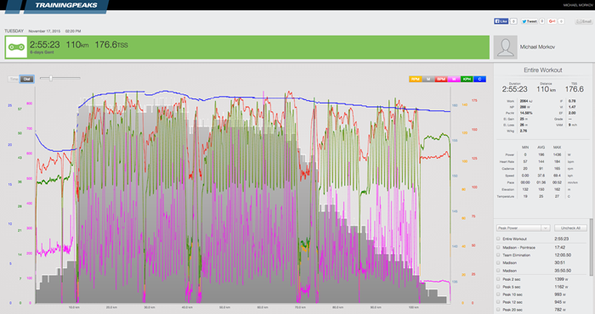Image resolution: width=595 pixels, height=314 pixels.
Task: Switch chart axis to Dist
Action: [26, 79]
